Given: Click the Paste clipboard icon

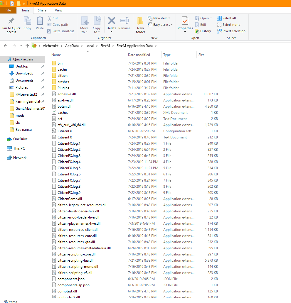Looking at the screenshot, I should point(40,21).
